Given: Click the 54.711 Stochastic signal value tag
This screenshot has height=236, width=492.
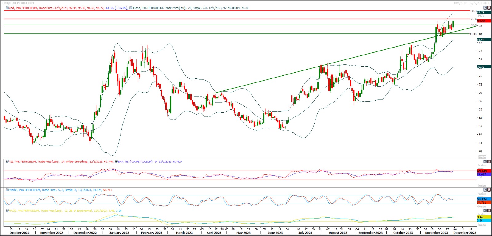Looking at the screenshot, I should point(484,203).
